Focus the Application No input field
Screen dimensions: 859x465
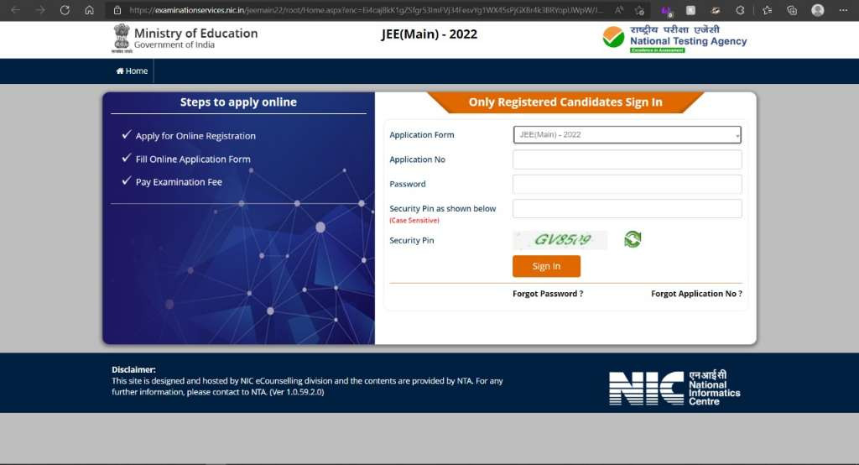click(x=627, y=159)
